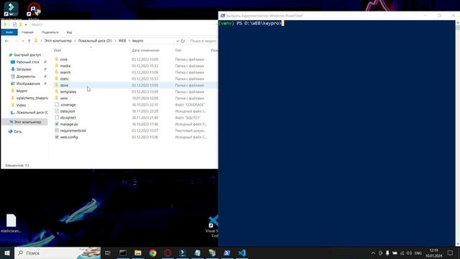Image resolution: width=460 pixels, height=259 pixels.
Task: Select the venv folder
Action: coord(64,98)
